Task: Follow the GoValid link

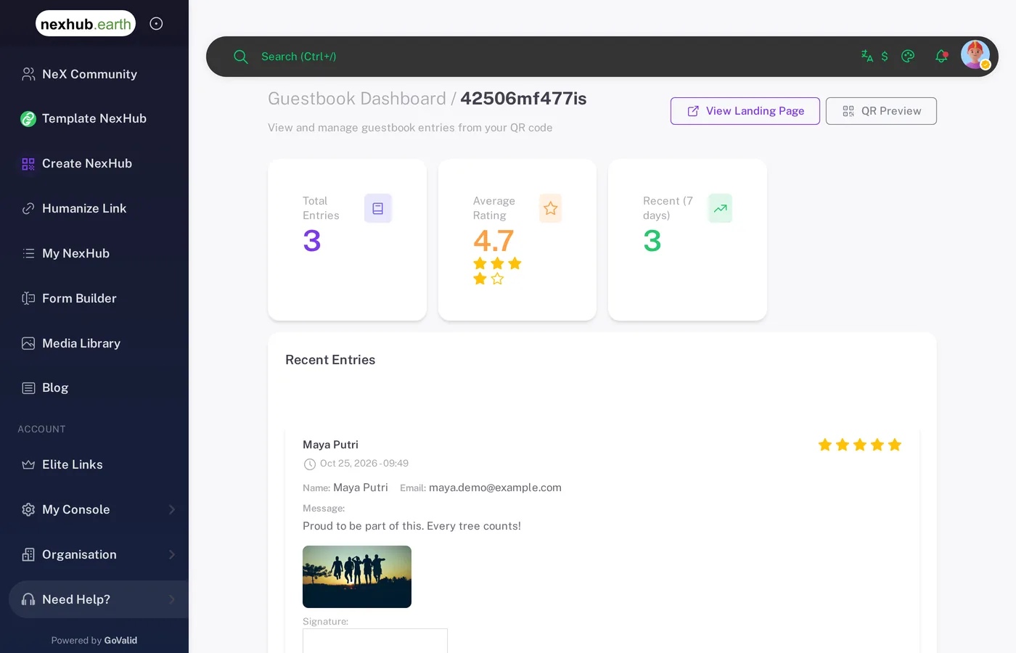Action: pyautogui.click(x=120, y=641)
